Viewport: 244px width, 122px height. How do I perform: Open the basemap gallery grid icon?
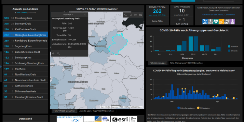pos(140,15)
